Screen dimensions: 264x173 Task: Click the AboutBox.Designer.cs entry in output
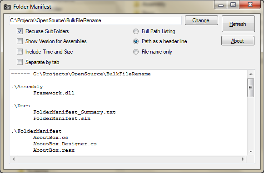coord(65,144)
